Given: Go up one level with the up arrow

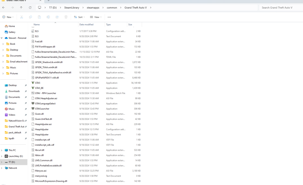Looking at the screenshot, I should 21,8.
